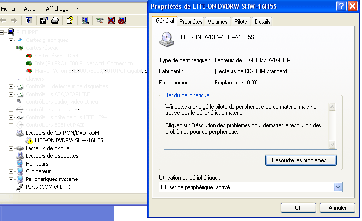The image size is (362, 221).
Task: Switch to the Volumes tab
Action: 217,22
